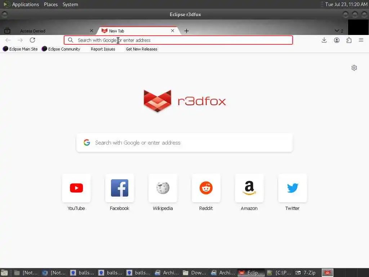The height and width of the screenshot is (277, 369).
Task: Go forward using the browser forward arrow
Action: coord(20,40)
